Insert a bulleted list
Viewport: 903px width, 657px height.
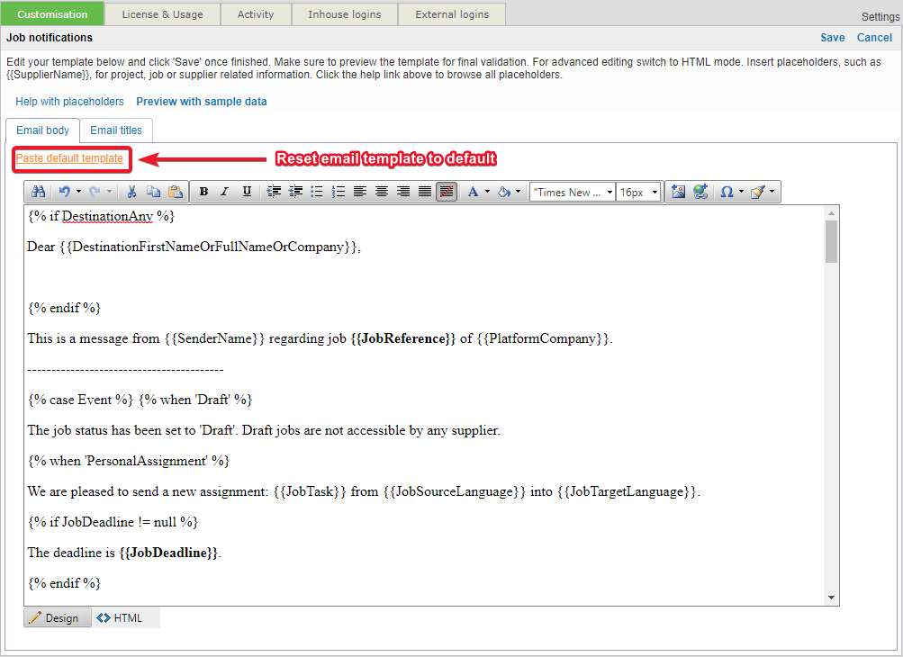317,192
